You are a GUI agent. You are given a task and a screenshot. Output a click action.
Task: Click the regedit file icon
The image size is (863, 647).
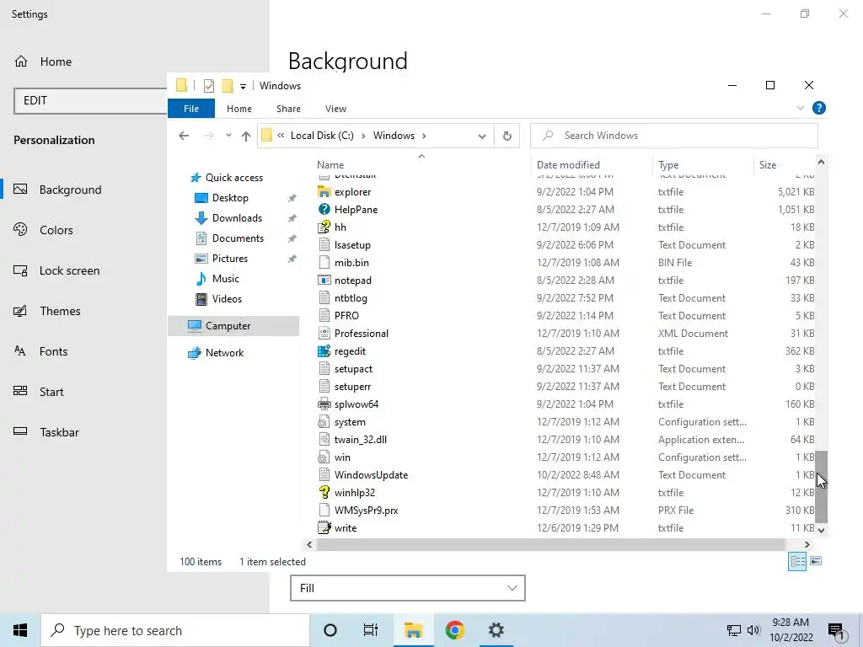tap(324, 351)
